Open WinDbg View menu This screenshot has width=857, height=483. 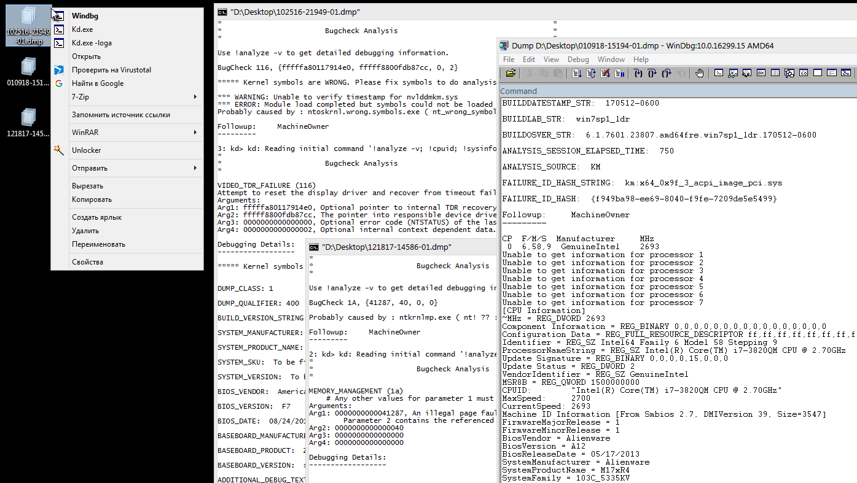click(x=551, y=60)
